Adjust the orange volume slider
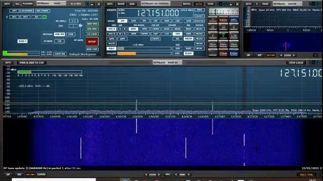The image size is (323, 181). tap(144, 54)
